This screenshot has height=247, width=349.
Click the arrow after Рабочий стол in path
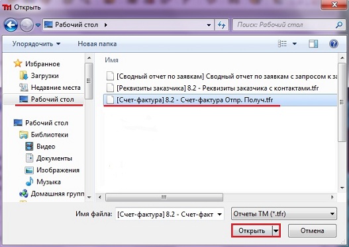click(x=106, y=25)
